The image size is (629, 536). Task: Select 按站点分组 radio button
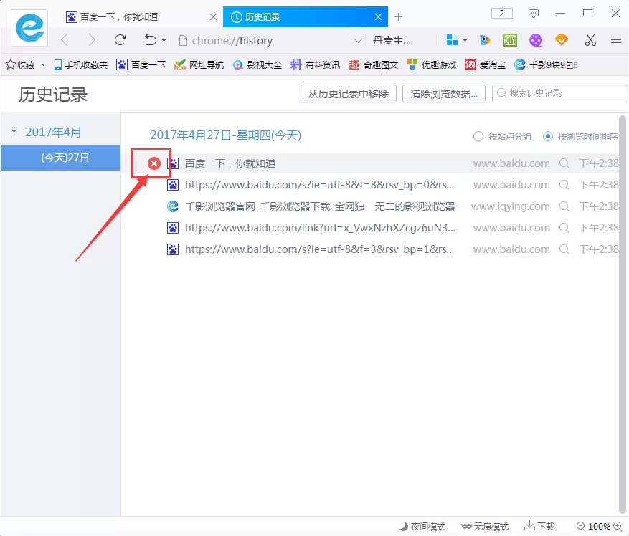(x=478, y=137)
